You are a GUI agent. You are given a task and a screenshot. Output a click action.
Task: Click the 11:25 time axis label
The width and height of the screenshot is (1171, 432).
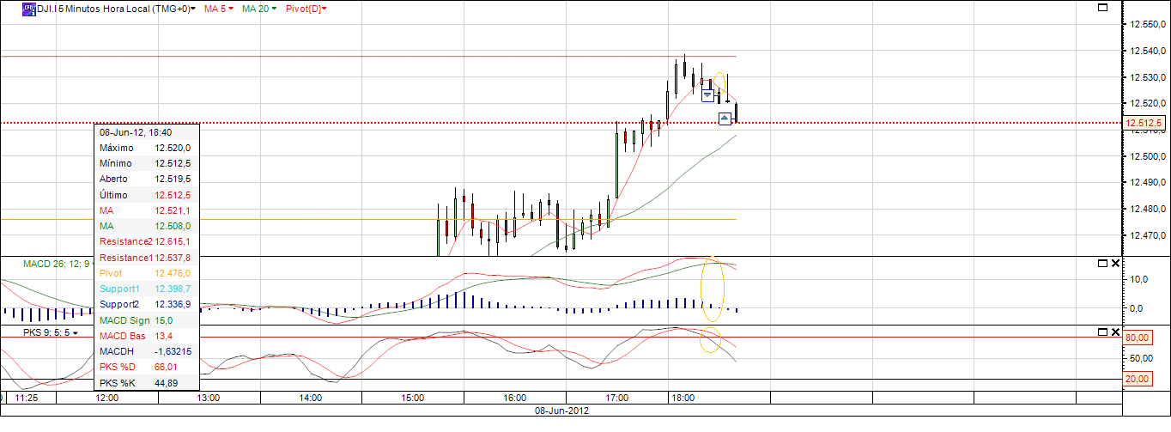click(x=27, y=399)
